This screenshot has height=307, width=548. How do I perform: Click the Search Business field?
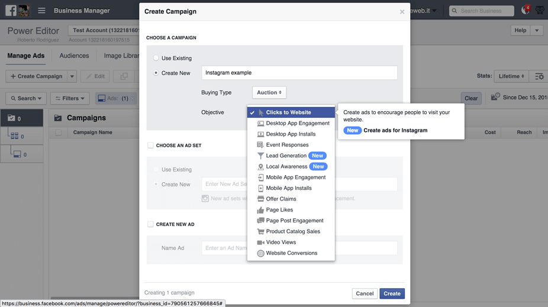(x=482, y=11)
